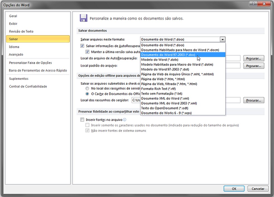Open Personalizar Faixa de Opções
The height and width of the screenshot is (197, 274).
38,63
